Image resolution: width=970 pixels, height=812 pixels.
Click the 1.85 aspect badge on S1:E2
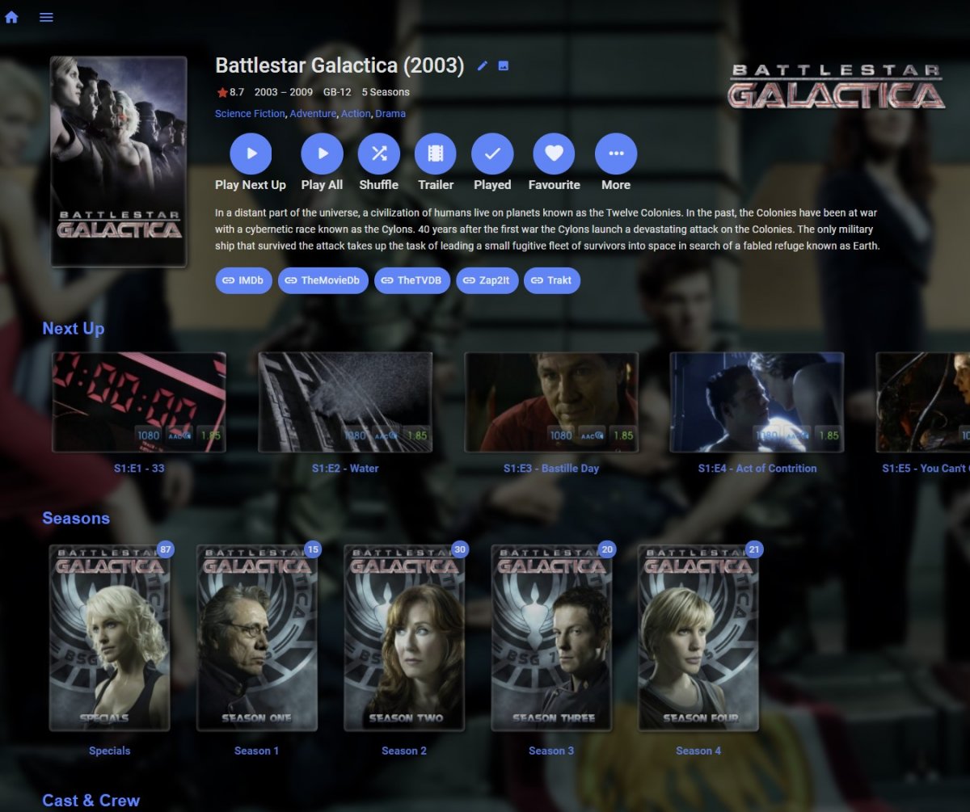418,435
